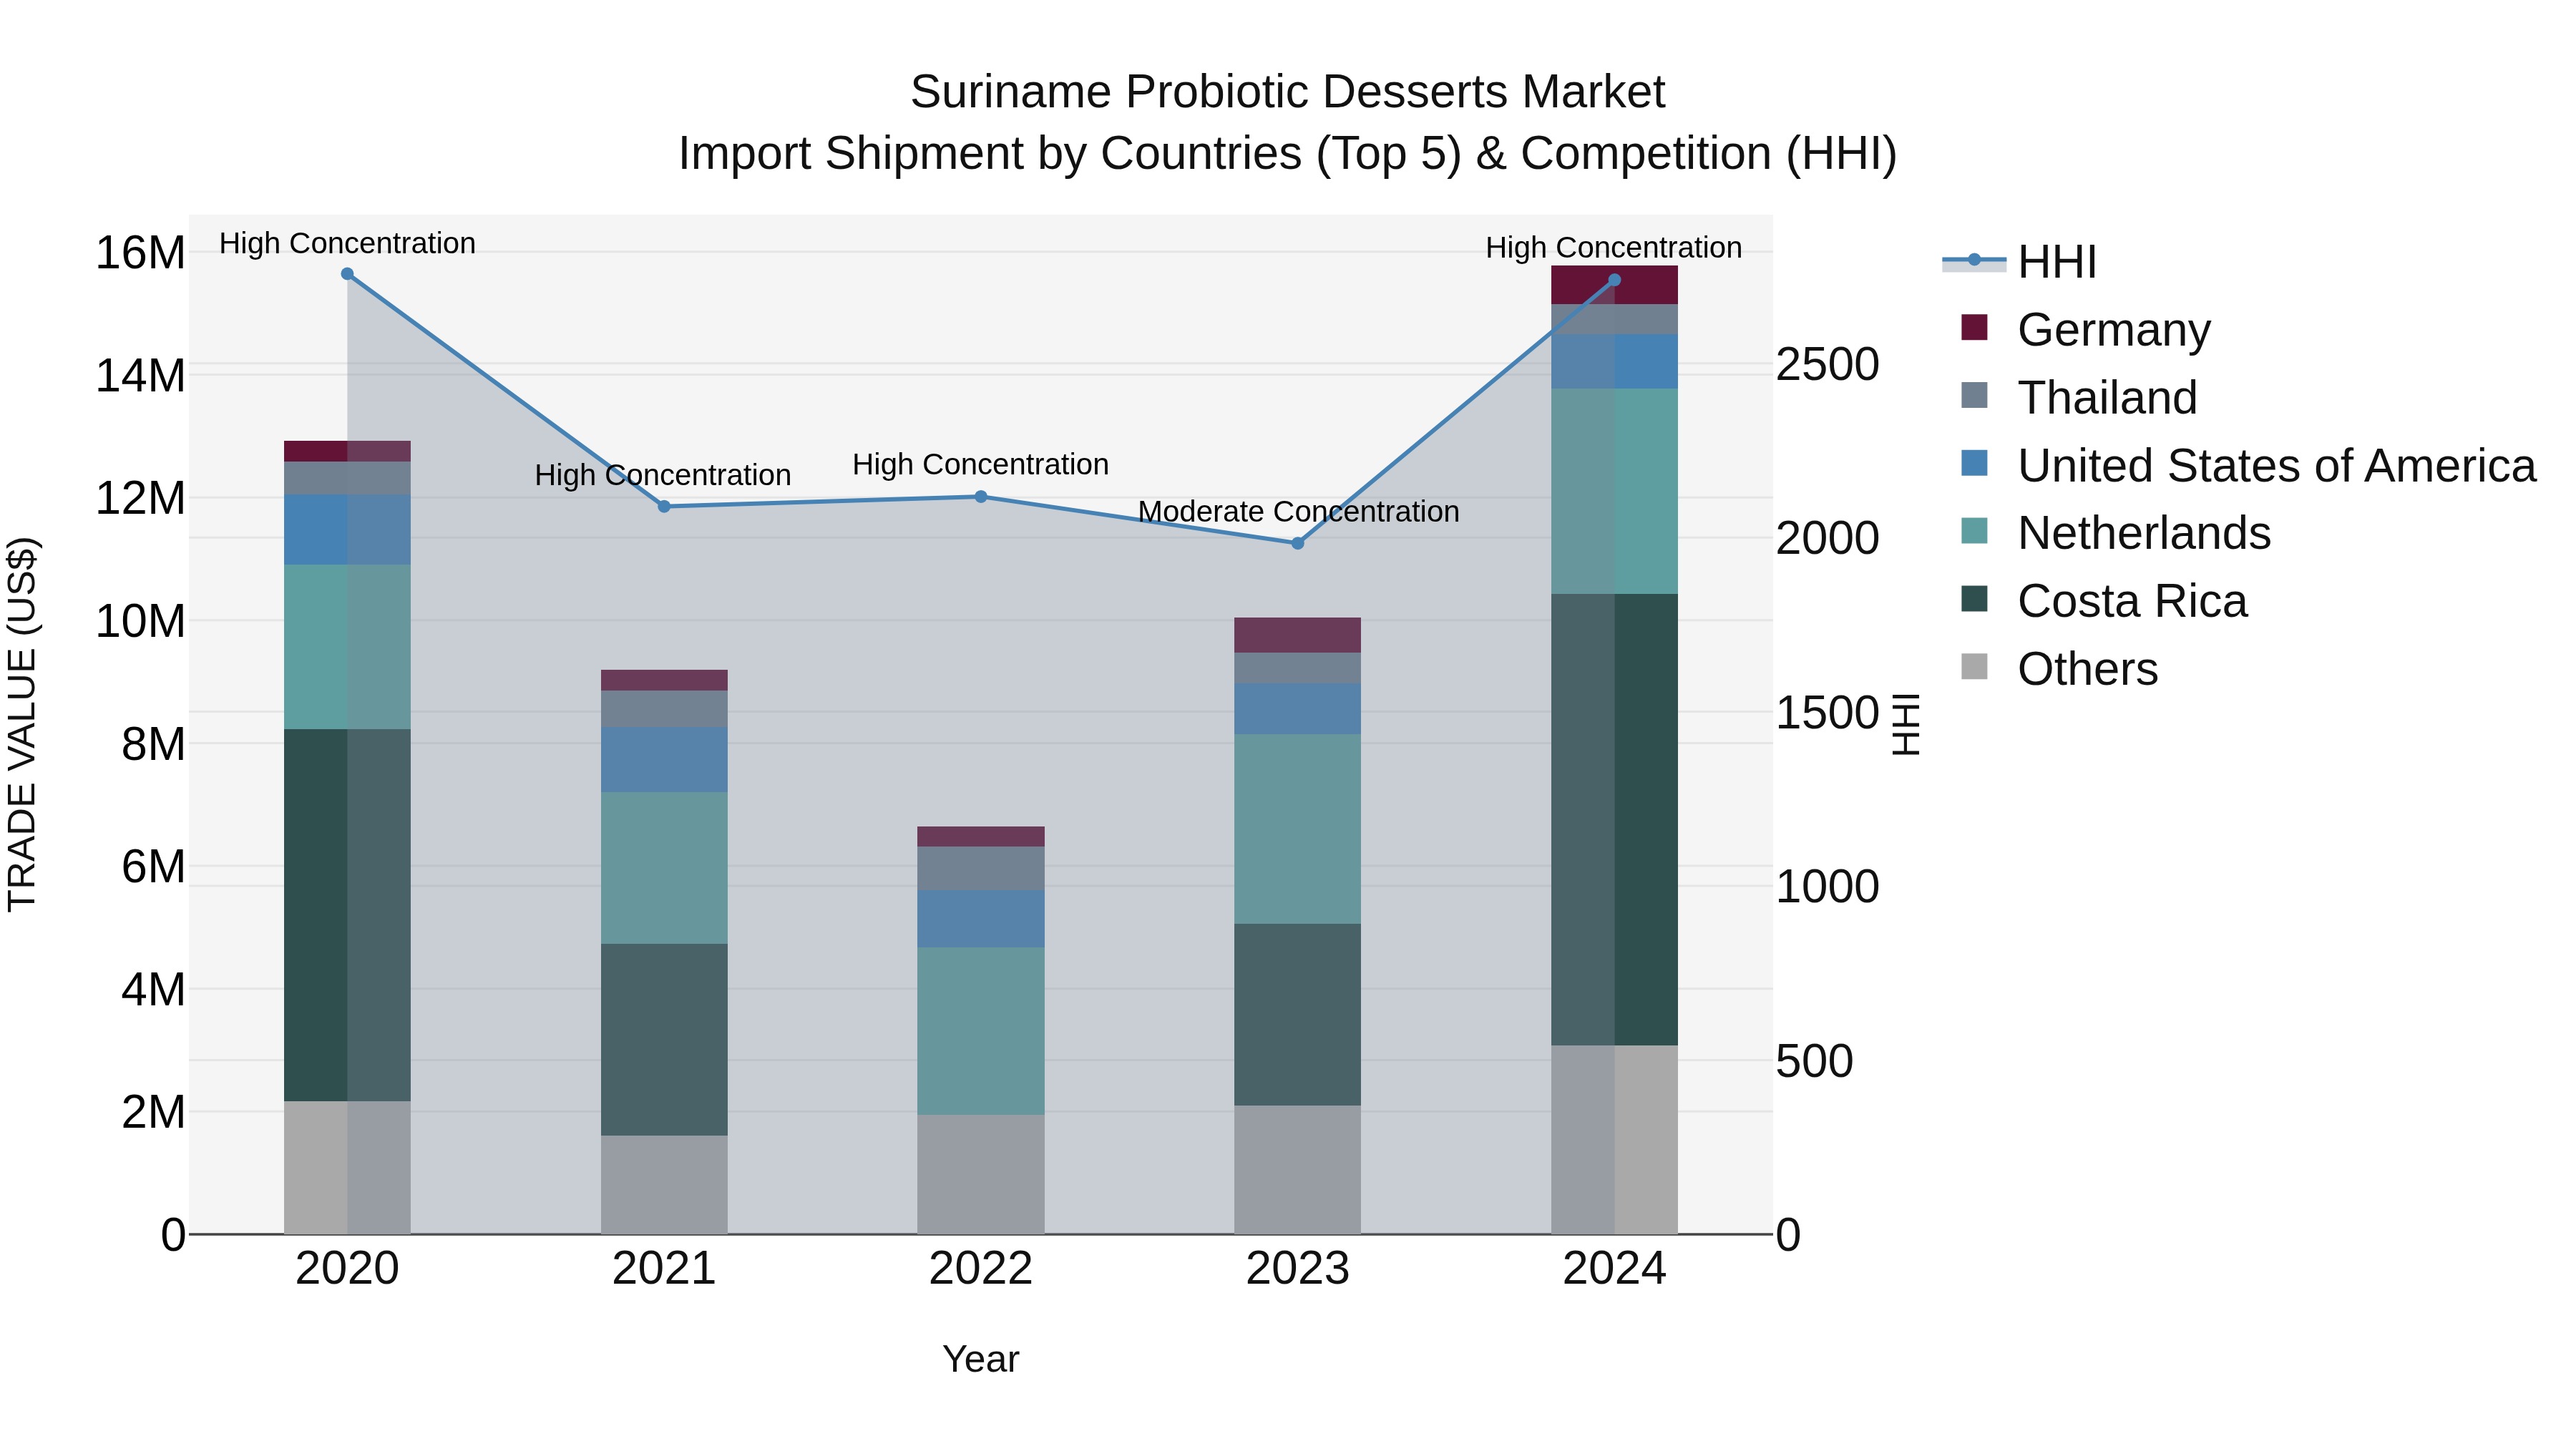Click the 2022 HHI data point

[x=981, y=497]
